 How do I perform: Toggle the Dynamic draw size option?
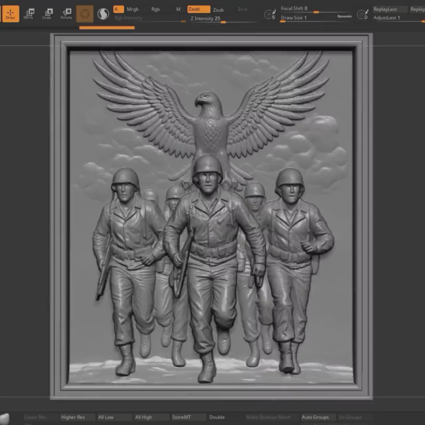[344, 16]
